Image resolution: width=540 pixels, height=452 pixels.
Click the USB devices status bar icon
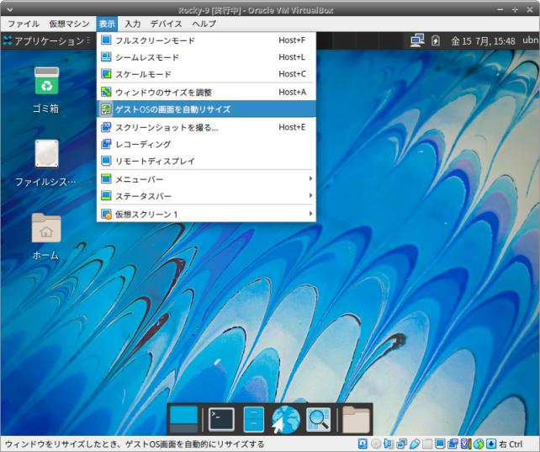click(415, 444)
